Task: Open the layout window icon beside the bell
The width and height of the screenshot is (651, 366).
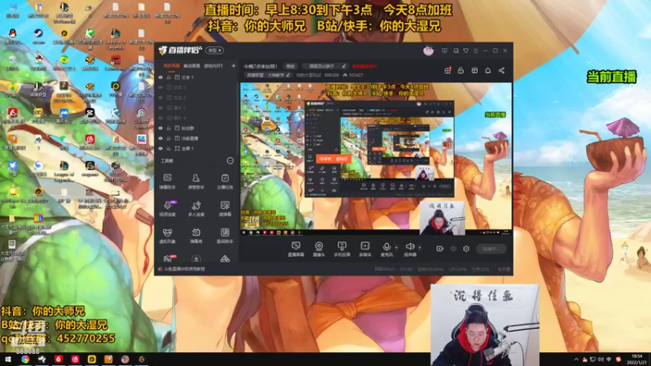Action: coord(474,71)
